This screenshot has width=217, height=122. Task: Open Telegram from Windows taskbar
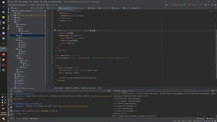pos(3,38)
